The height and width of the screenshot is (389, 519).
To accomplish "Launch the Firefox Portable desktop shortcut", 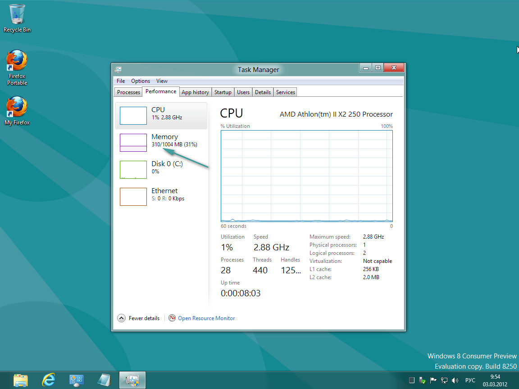I will pos(17,68).
